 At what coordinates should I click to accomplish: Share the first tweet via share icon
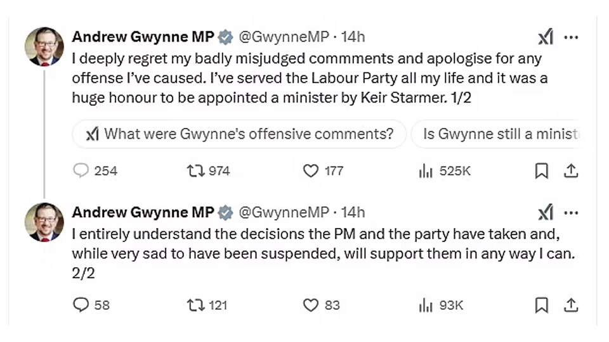tap(570, 170)
